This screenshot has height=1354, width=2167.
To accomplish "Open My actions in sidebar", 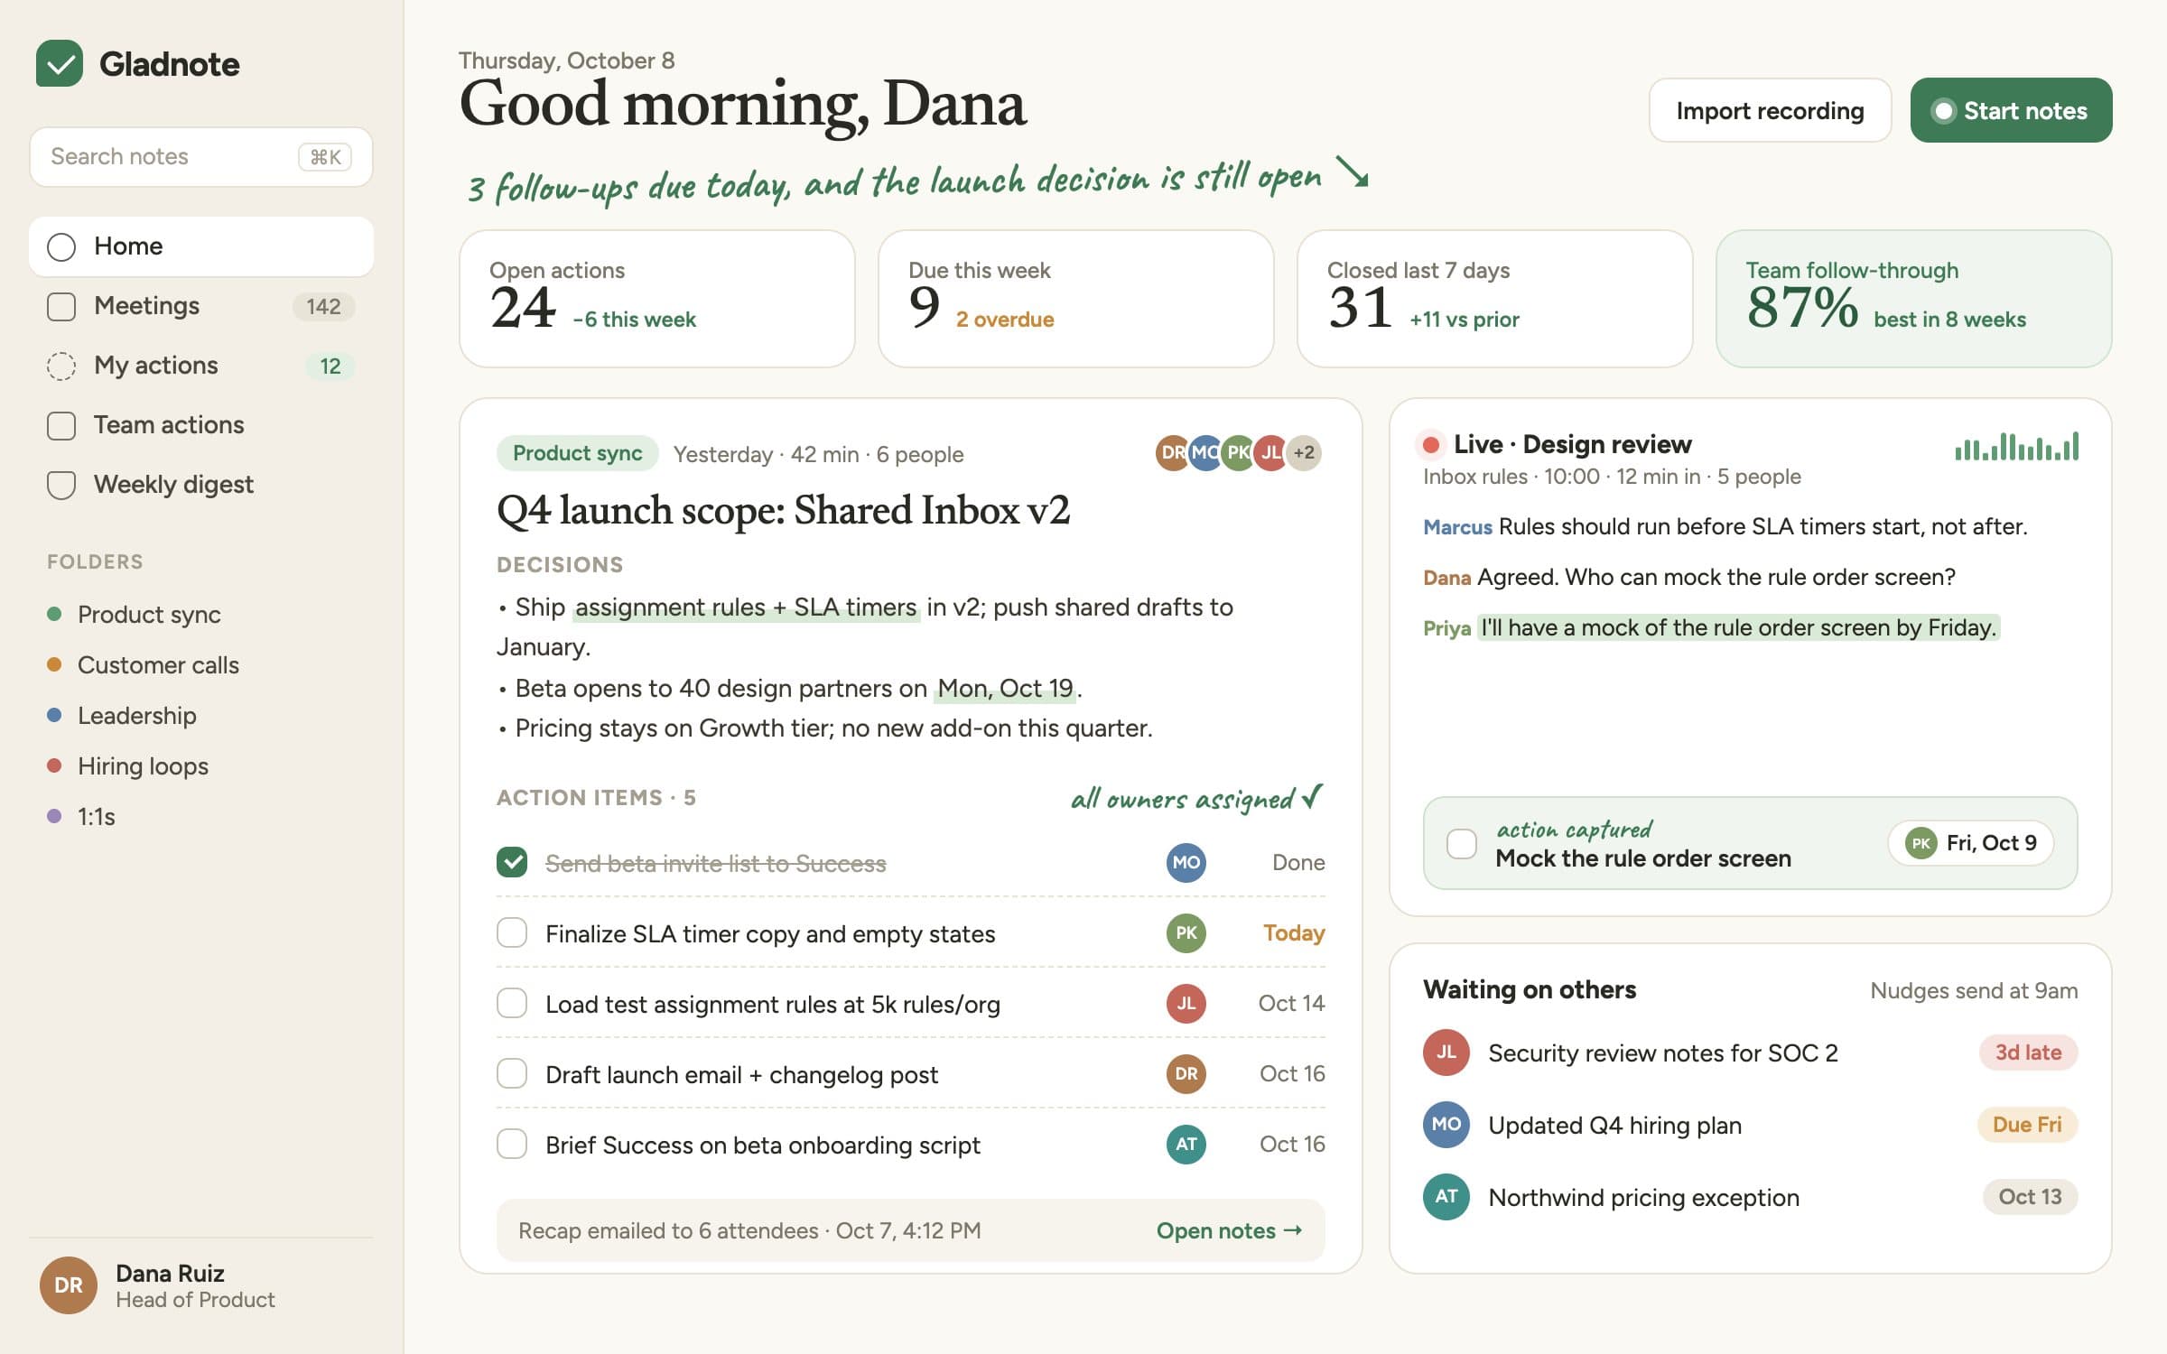I will 201,366.
